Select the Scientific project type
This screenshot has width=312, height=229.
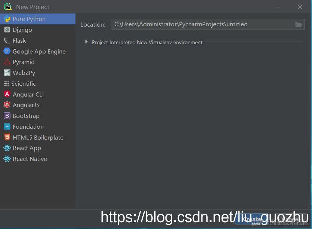tap(38, 83)
